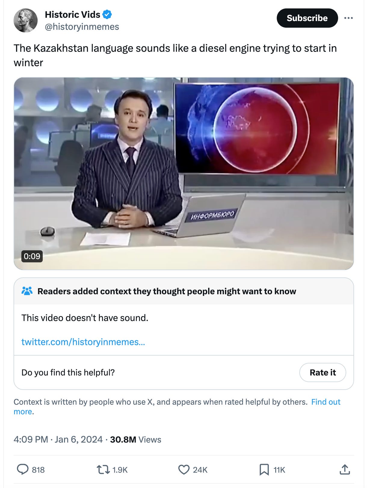Click the Historic Vids display name

pos(72,14)
